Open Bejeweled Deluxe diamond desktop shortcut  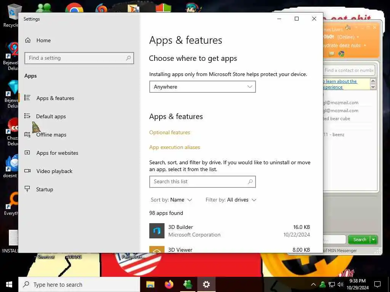point(11,94)
